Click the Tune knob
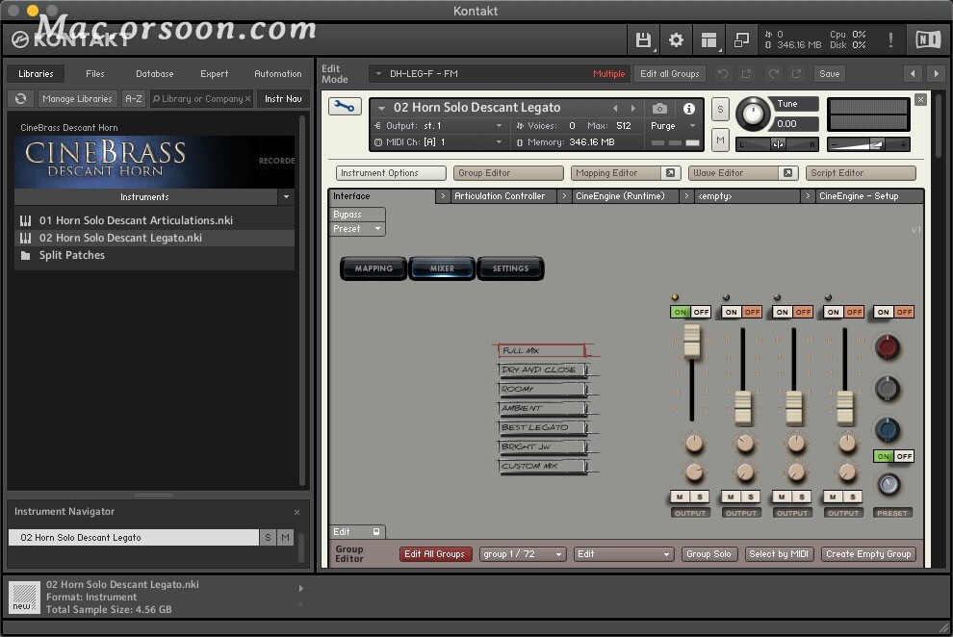 [753, 114]
